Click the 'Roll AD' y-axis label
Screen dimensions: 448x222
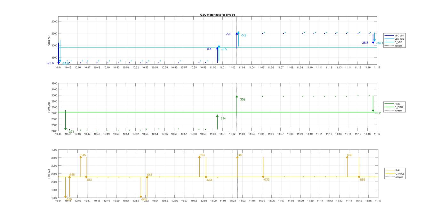pyautogui.click(x=49, y=174)
